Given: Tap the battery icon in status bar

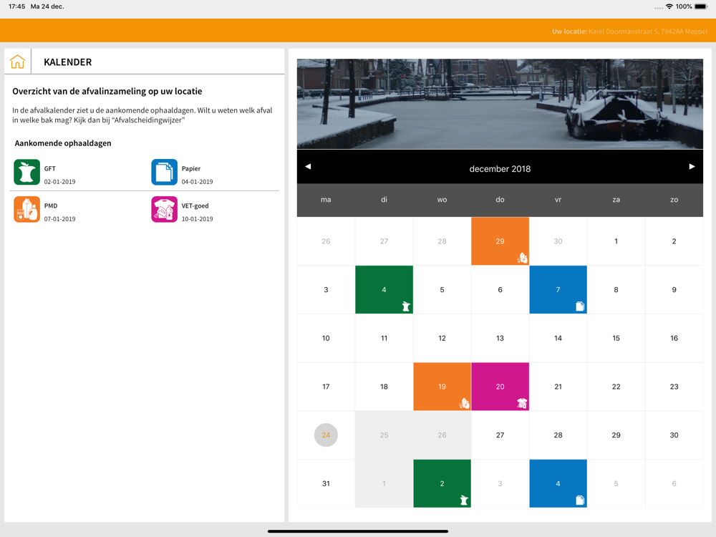Looking at the screenshot, I should click(701, 6).
